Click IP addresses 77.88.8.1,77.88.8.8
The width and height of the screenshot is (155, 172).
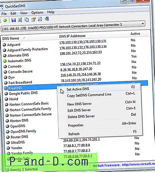coord(77,145)
